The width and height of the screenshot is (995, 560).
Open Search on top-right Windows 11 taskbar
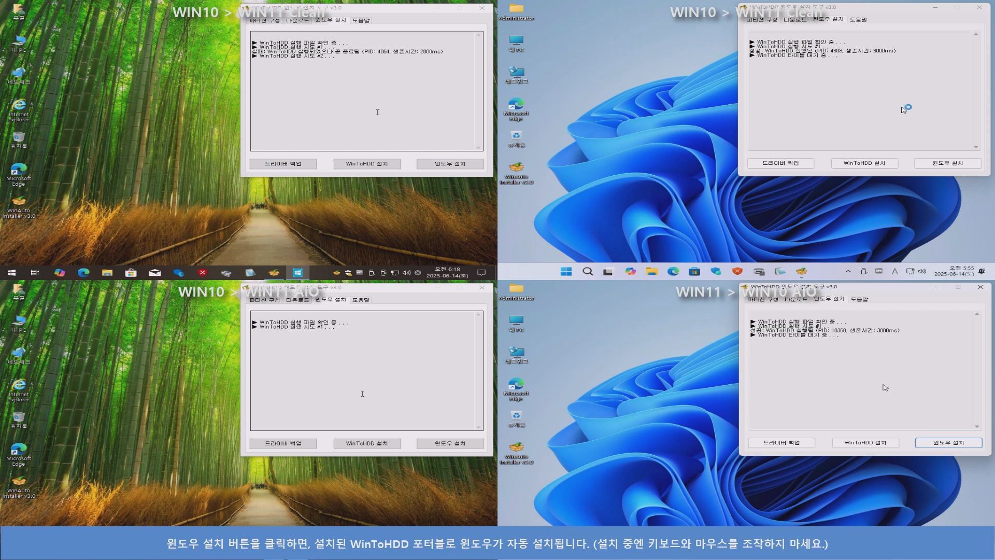[x=588, y=271]
